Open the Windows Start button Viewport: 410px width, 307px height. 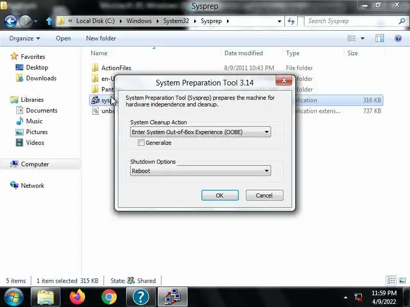coord(13,297)
